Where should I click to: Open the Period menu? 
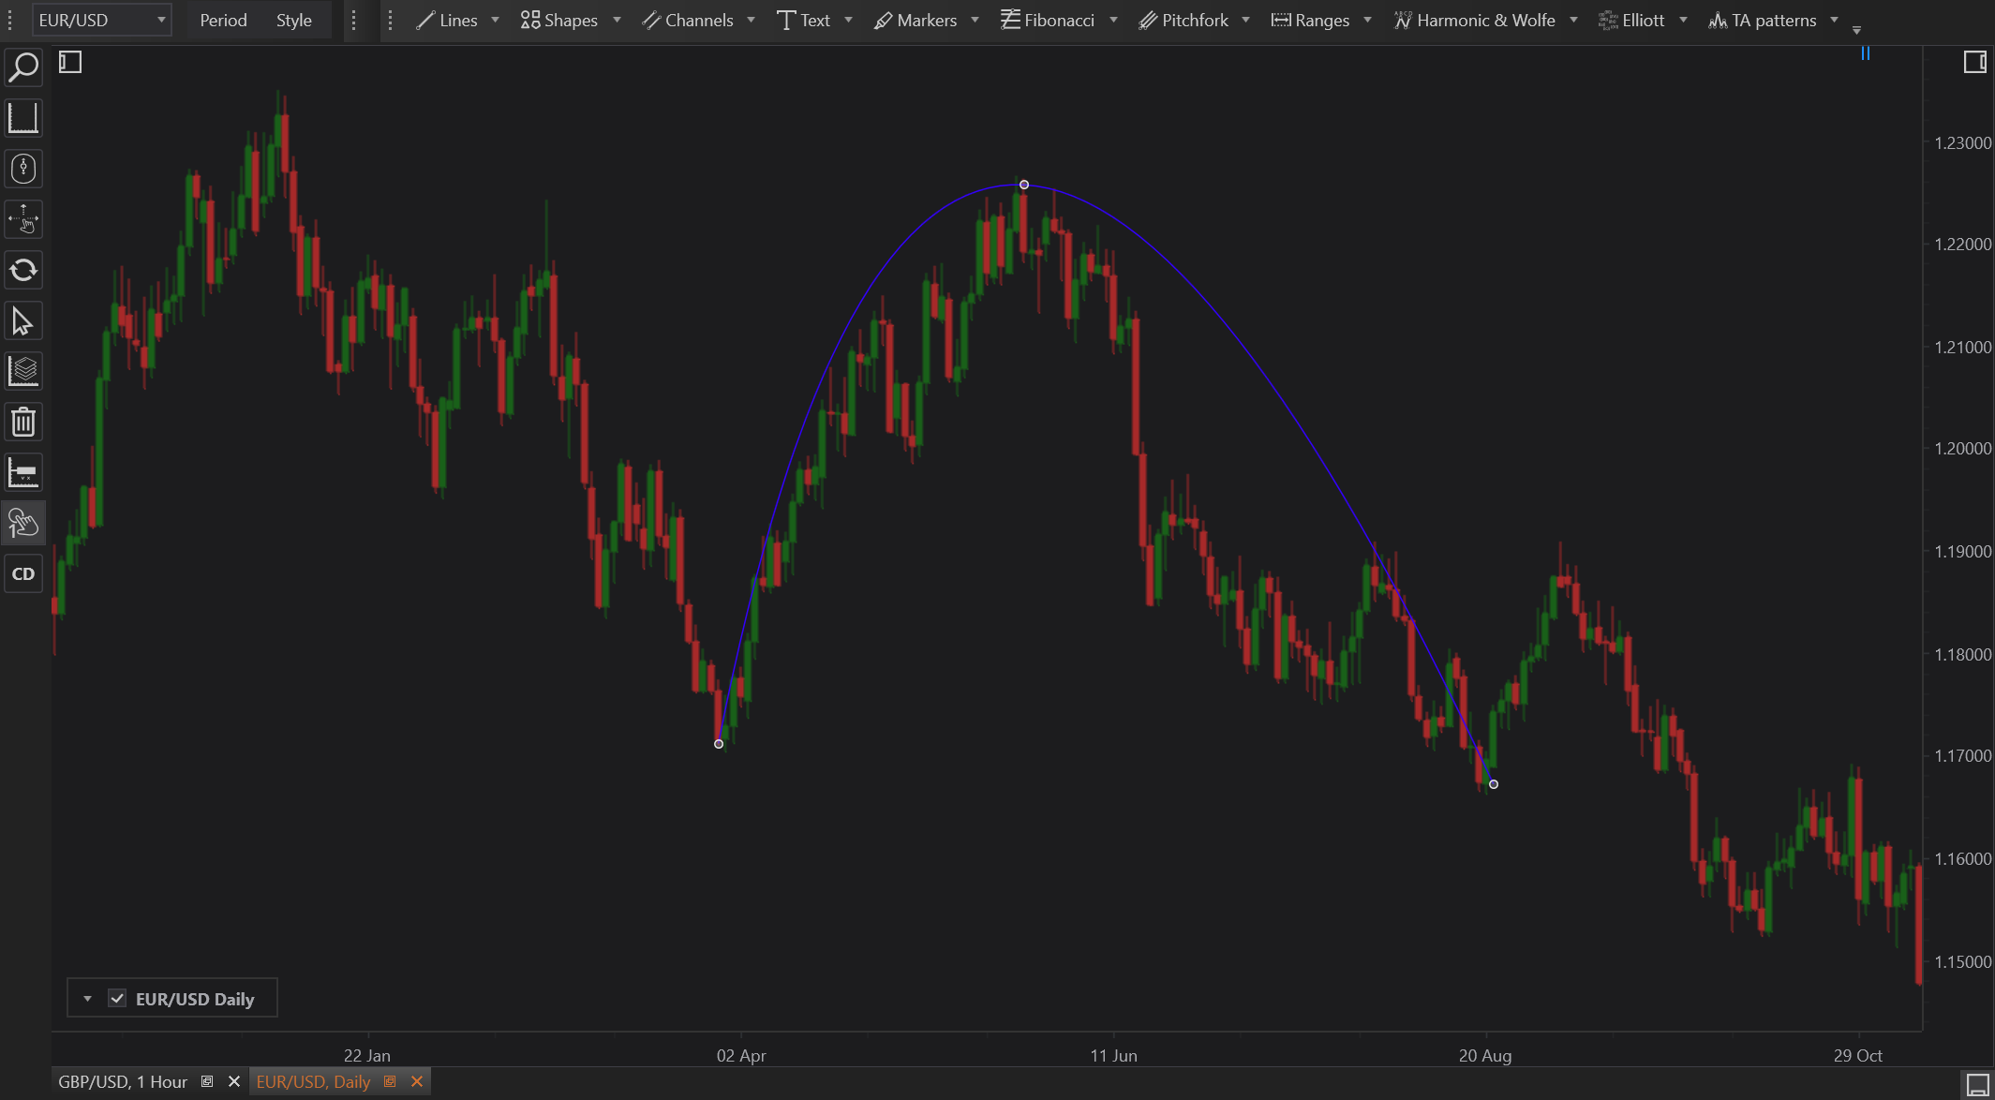coord(223,20)
